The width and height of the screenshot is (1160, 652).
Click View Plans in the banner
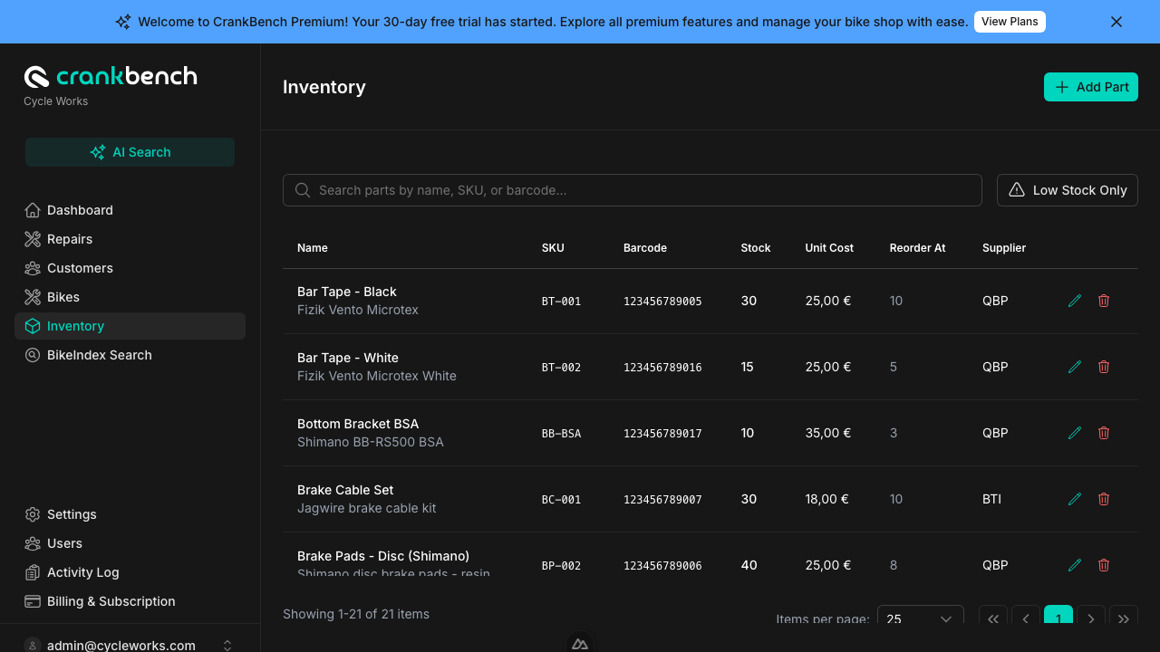(1009, 22)
